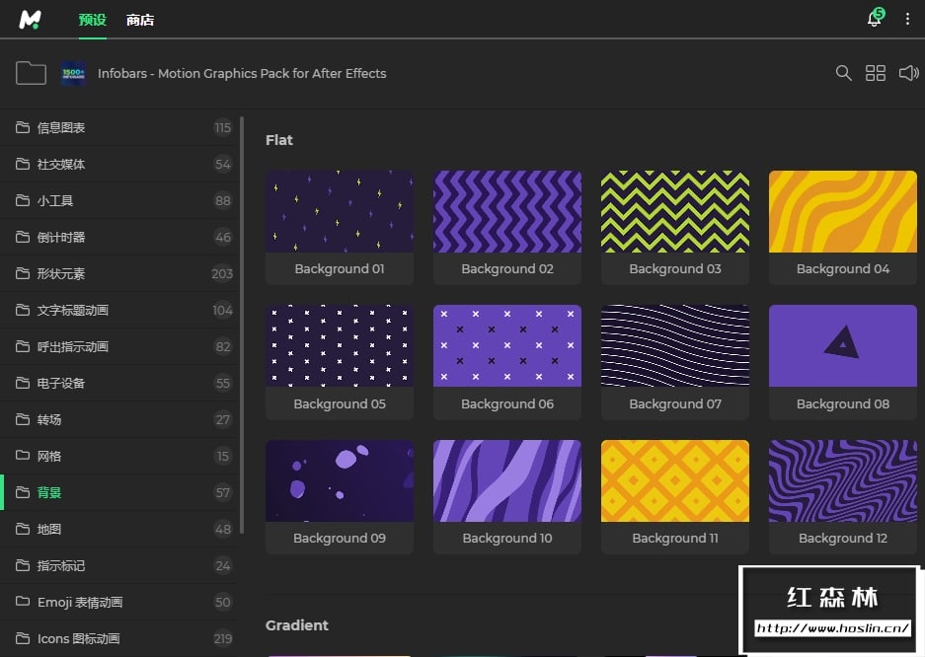
Task: Toggle the sound preview speaker
Action: tap(908, 73)
